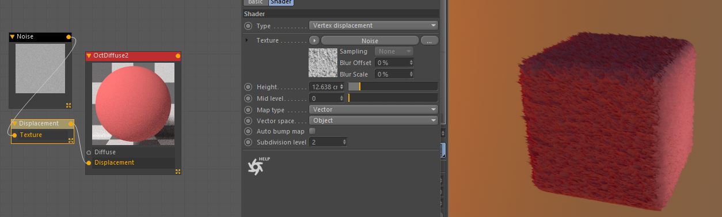
Task: Click the Texture ellipsis browse button
Action: [x=430, y=41]
